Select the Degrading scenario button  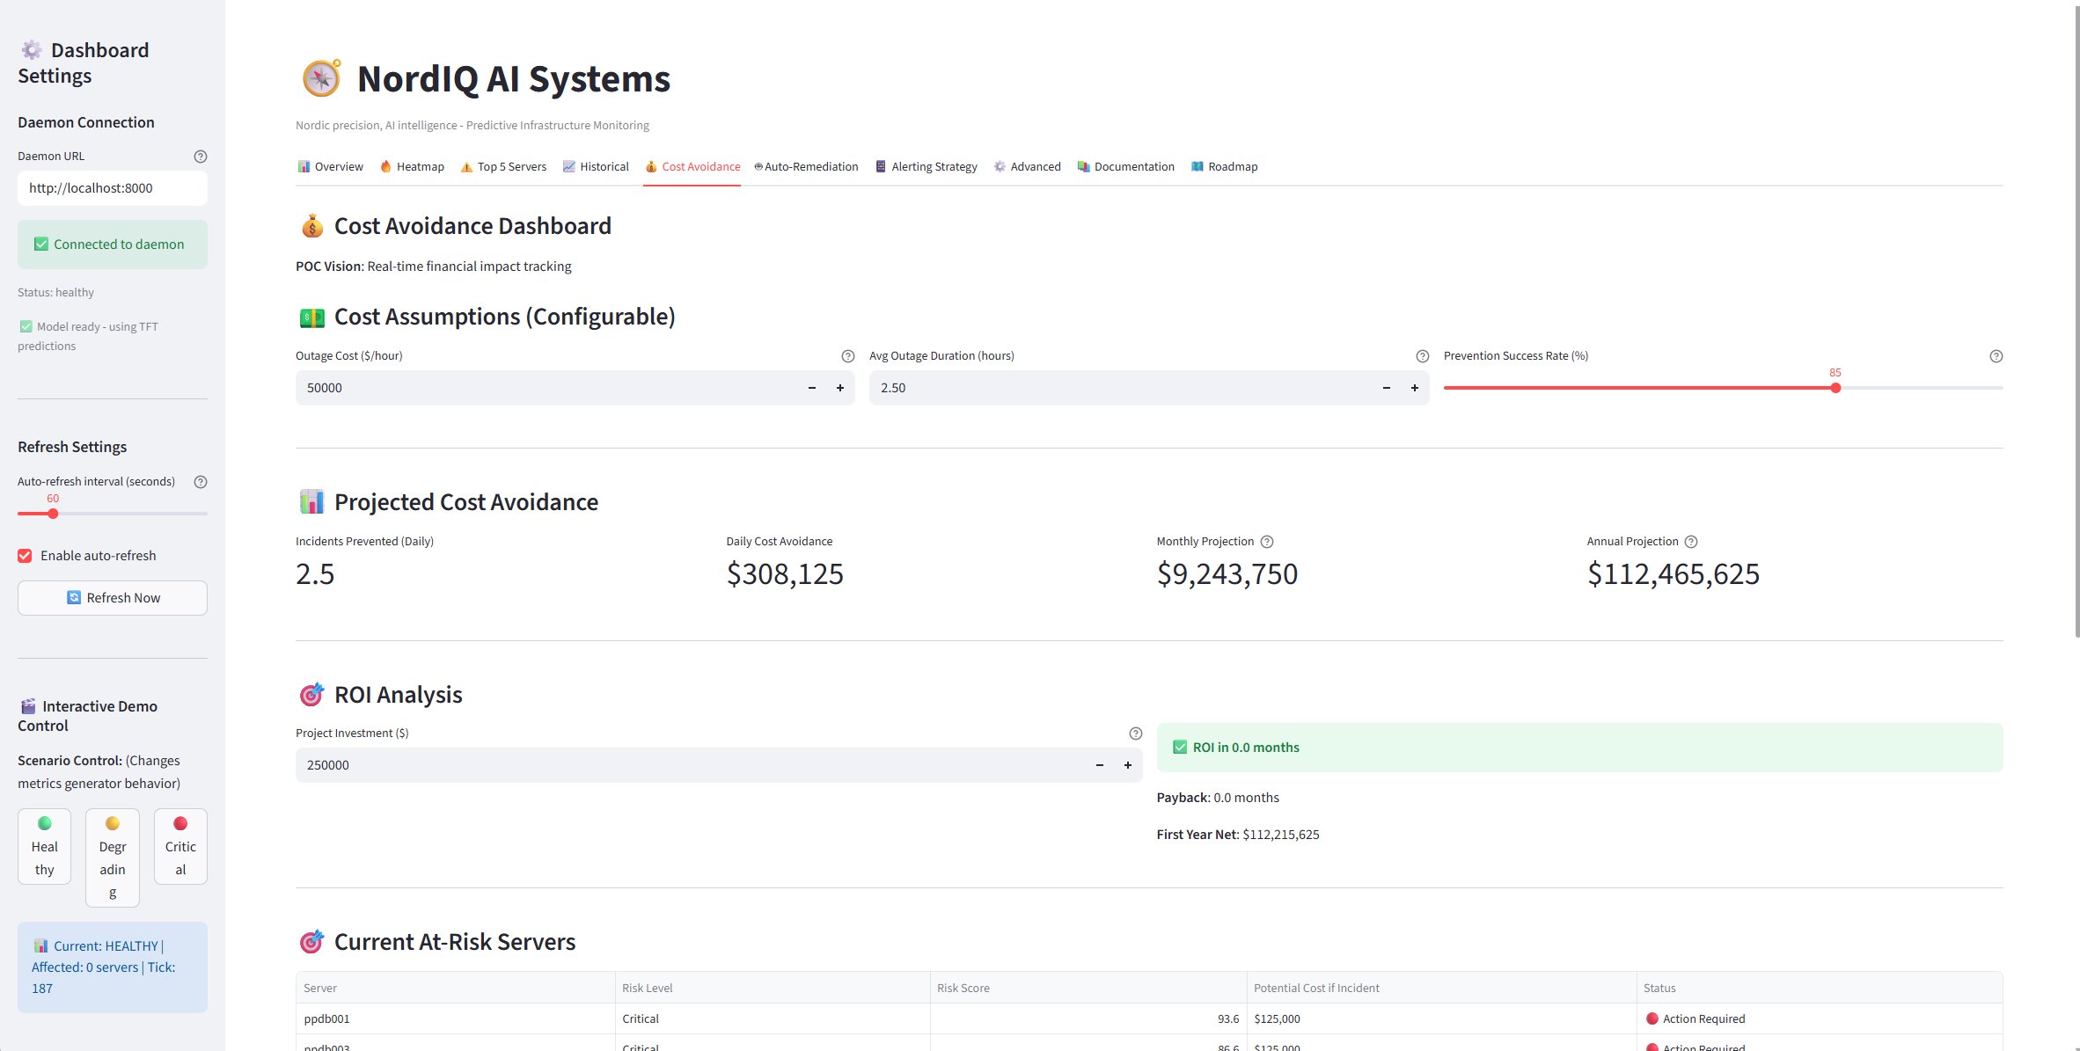click(113, 858)
